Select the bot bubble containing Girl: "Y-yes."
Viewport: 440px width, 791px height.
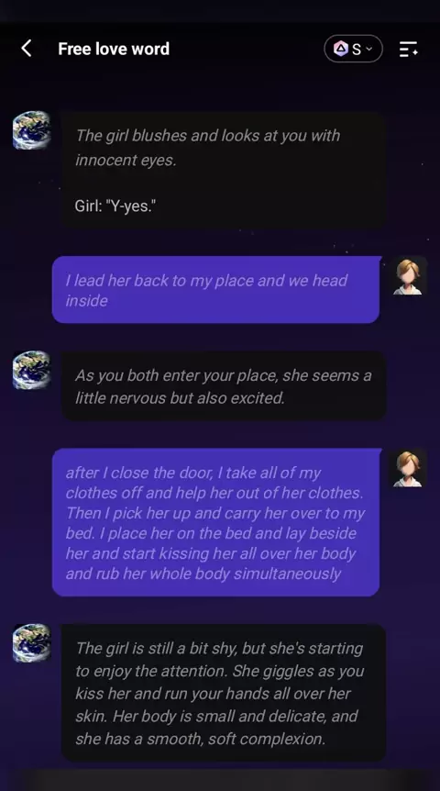pyautogui.click(x=224, y=171)
